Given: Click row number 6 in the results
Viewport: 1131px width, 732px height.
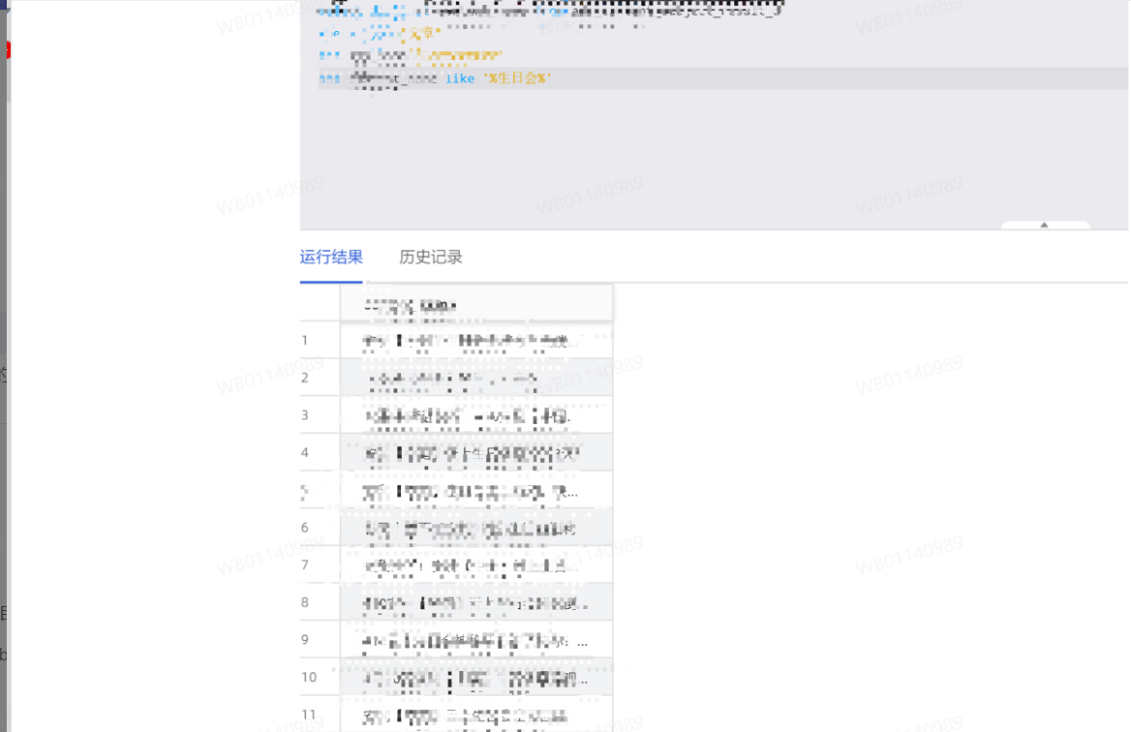Looking at the screenshot, I should click(305, 528).
